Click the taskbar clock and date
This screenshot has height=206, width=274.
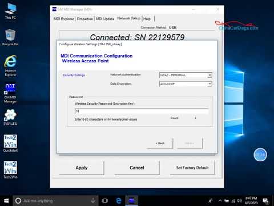click(251, 200)
